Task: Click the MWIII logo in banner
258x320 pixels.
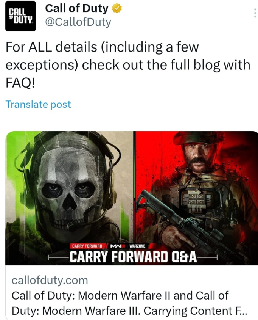Action: pyautogui.click(x=118, y=246)
